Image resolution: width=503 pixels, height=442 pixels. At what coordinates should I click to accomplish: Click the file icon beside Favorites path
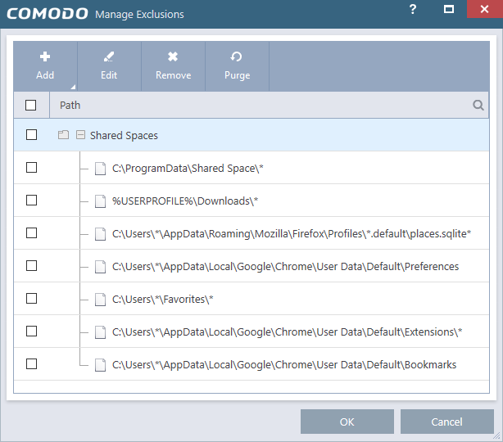click(100, 299)
